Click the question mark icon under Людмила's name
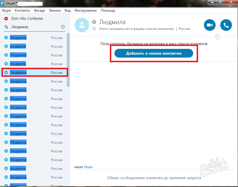 94,29
